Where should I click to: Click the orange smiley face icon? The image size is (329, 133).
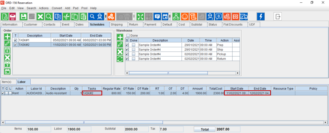point(185,17)
